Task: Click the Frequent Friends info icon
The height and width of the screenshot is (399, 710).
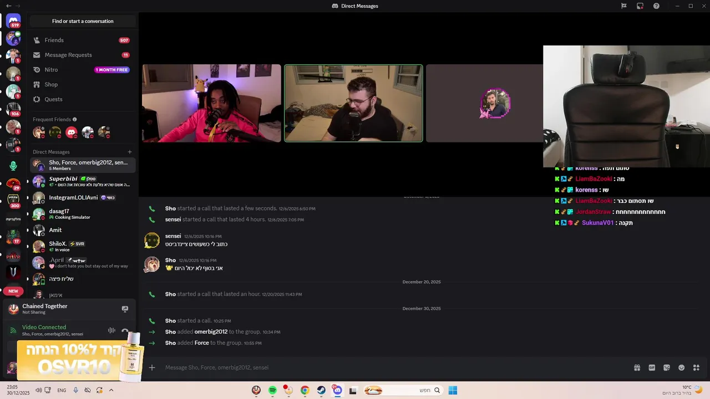Action: [75, 119]
